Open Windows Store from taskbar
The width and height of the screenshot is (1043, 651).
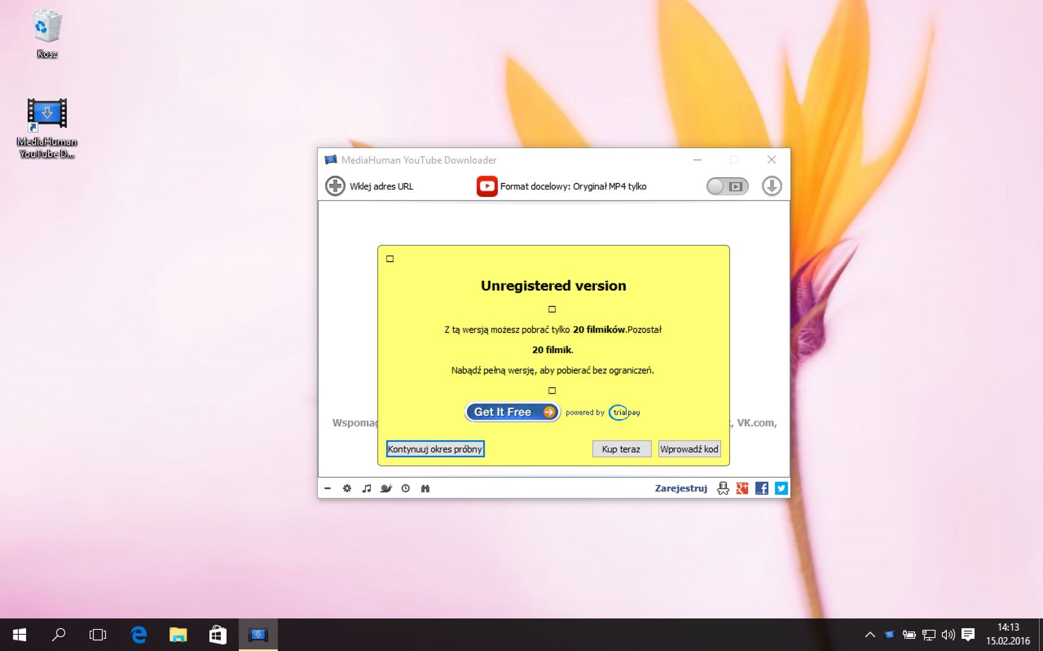click(218, 635)
